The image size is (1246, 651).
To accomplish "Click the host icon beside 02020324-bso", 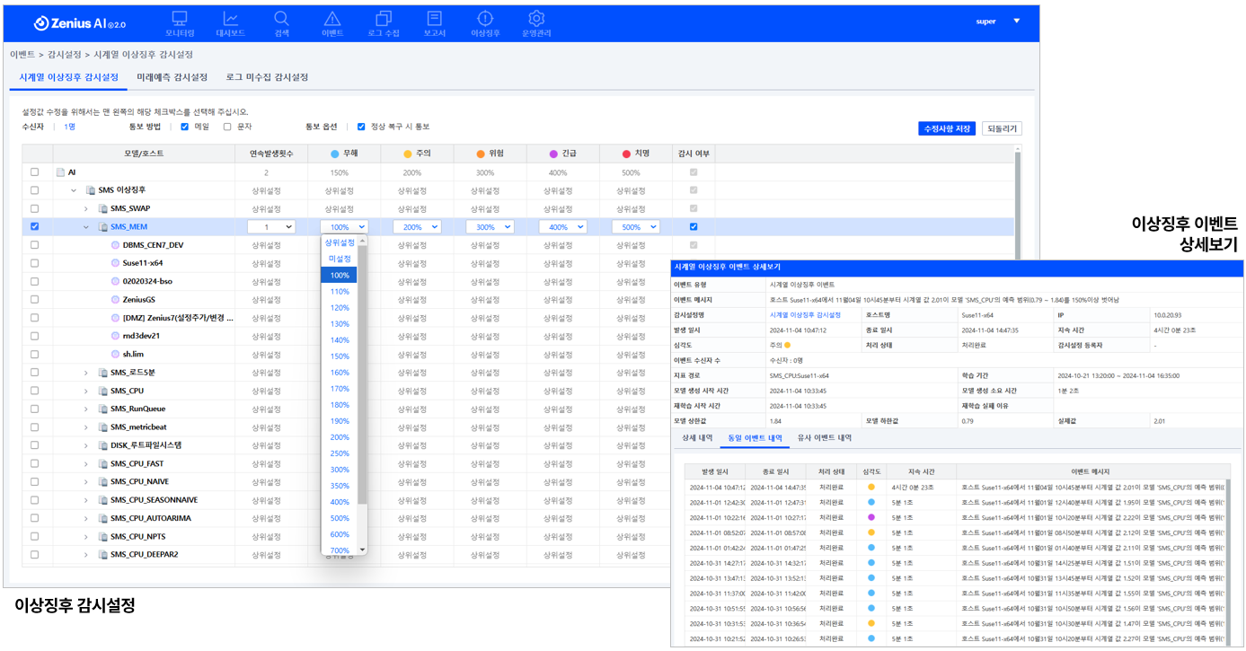I will [x=115, y=281].
